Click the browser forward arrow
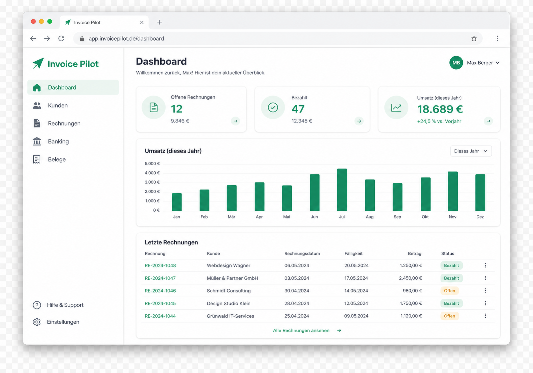Screen dimensions: 533x373 tap(47, 38)
